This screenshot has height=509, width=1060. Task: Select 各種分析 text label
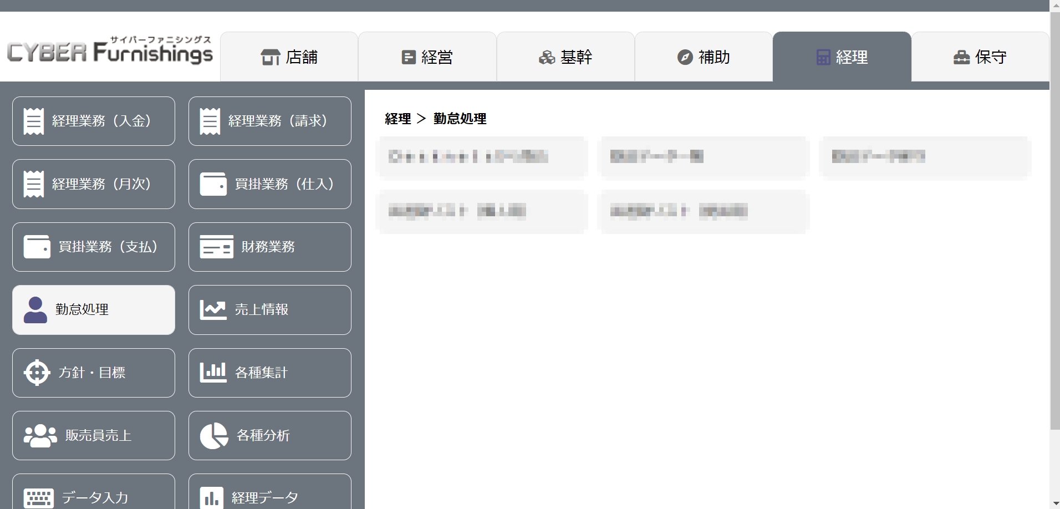[x=263, y=435]
